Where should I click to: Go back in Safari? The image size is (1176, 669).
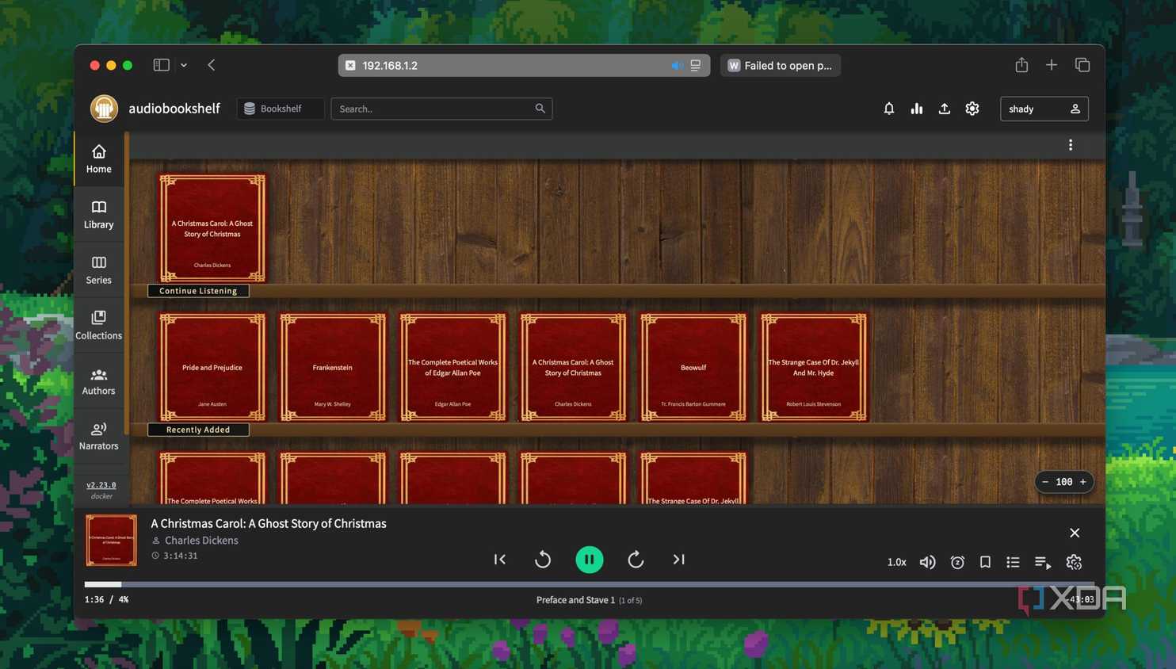click(212, 65)
